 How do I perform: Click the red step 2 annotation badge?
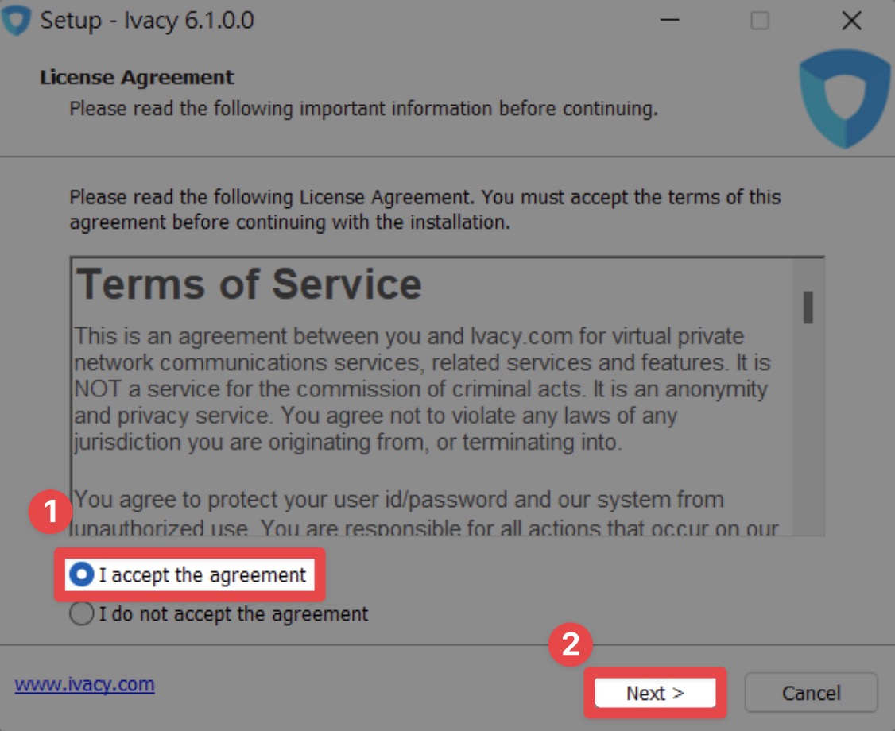(570, 644)
